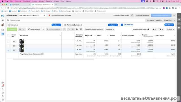
Task: Sort by the 'Охват' column header
Action: click(99, 36)
